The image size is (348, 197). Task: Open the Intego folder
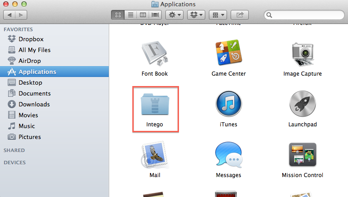(x=155, y=104)
